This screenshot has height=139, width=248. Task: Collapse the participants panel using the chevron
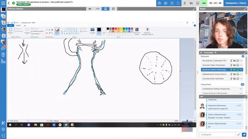[201, 53]
